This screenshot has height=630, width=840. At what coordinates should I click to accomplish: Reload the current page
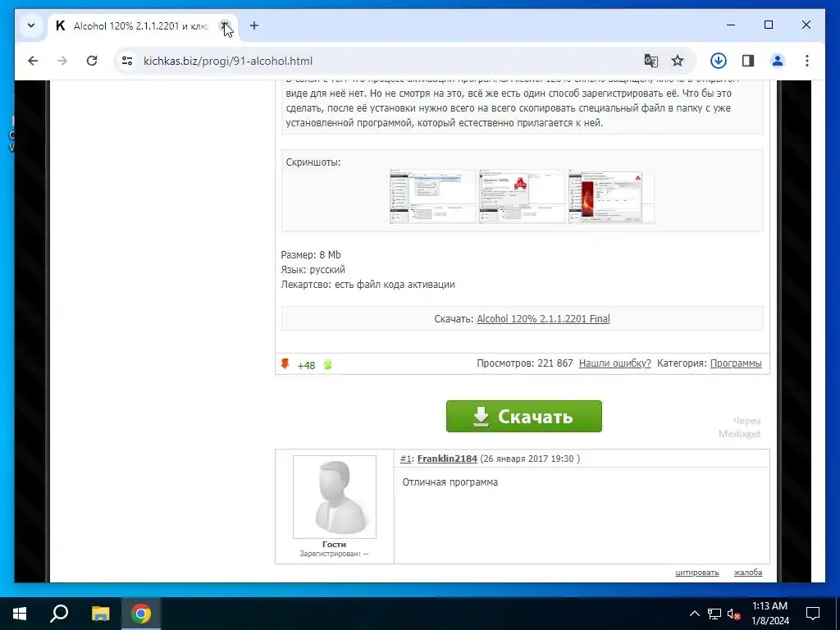[x=92, y=61]
